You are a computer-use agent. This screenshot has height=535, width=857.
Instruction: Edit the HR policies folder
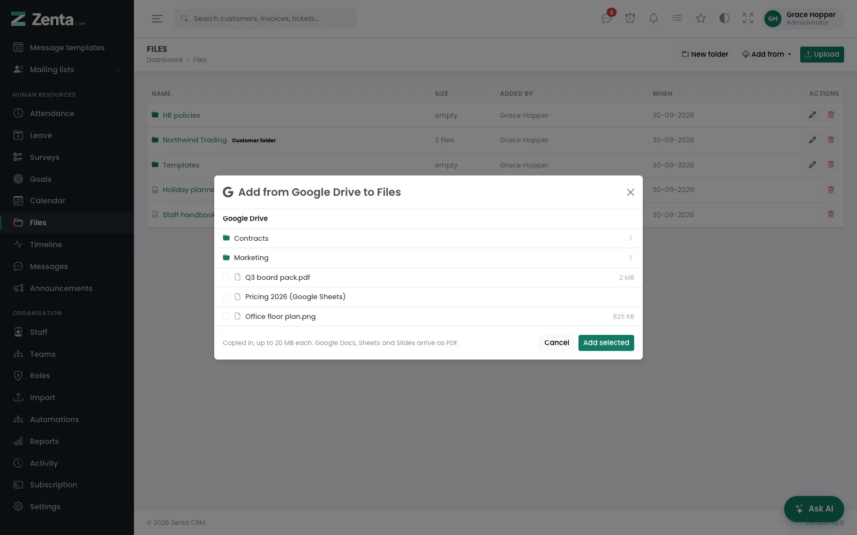click(x=813, y=115)
